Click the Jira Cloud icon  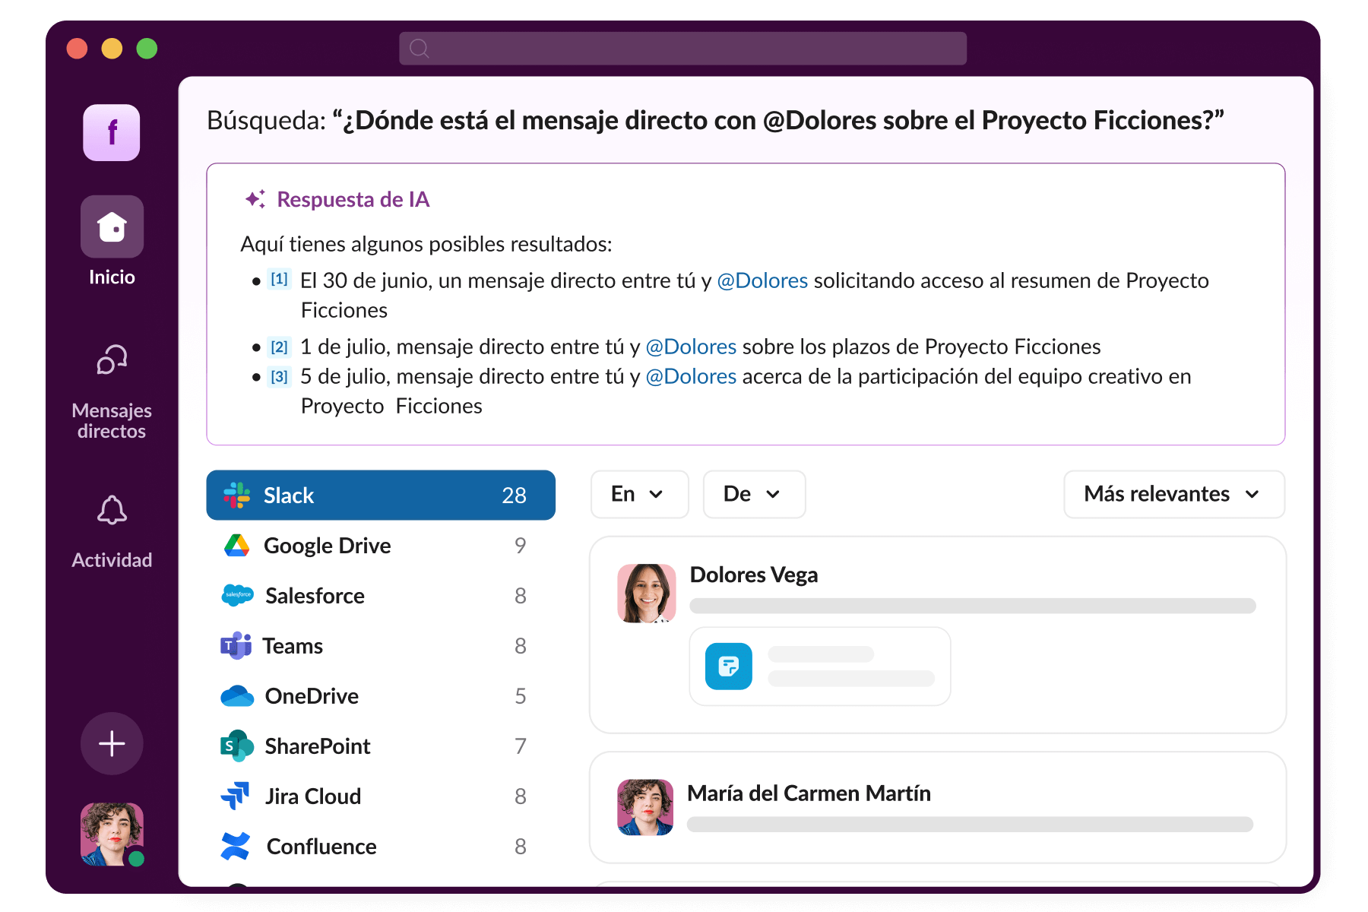(236, 796)
